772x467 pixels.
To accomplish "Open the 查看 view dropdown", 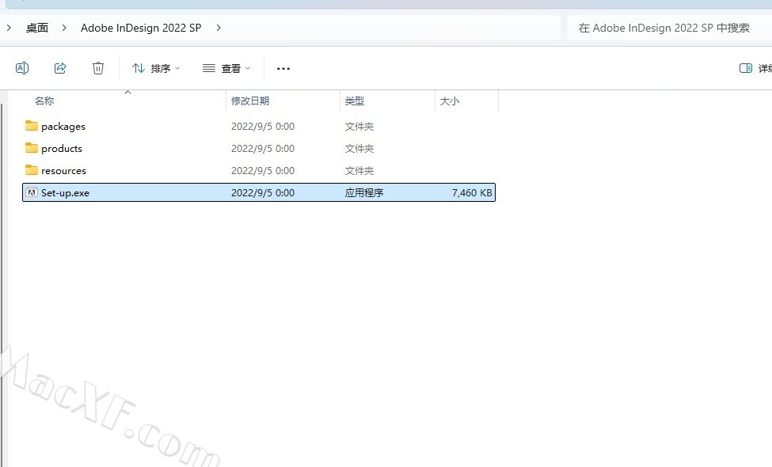I will pyautogui.click(x=226, y=68).
